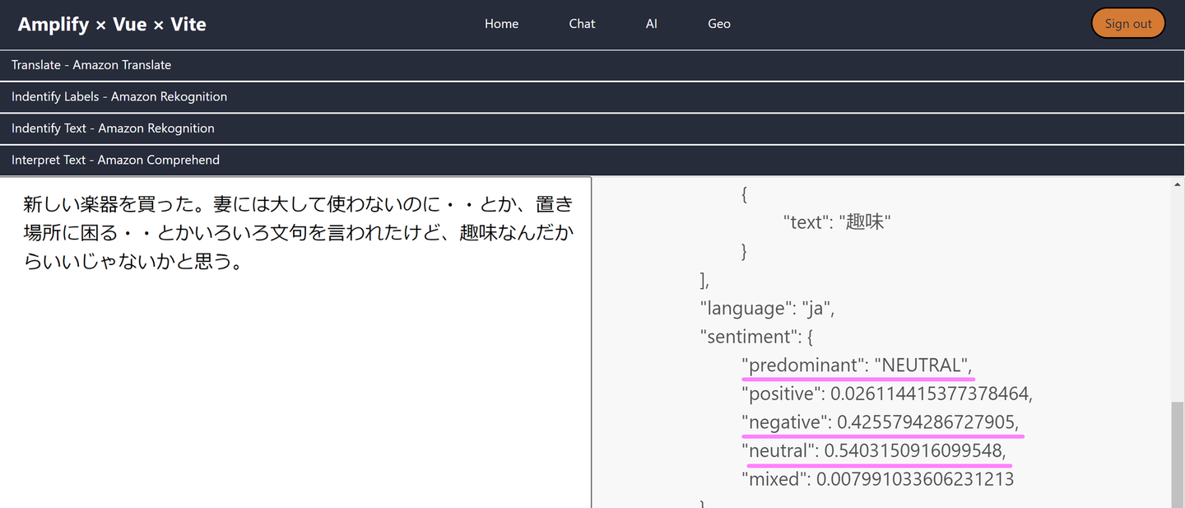Expand Indentify Text - Amazon Rekognition section

(x=113, y=128)
